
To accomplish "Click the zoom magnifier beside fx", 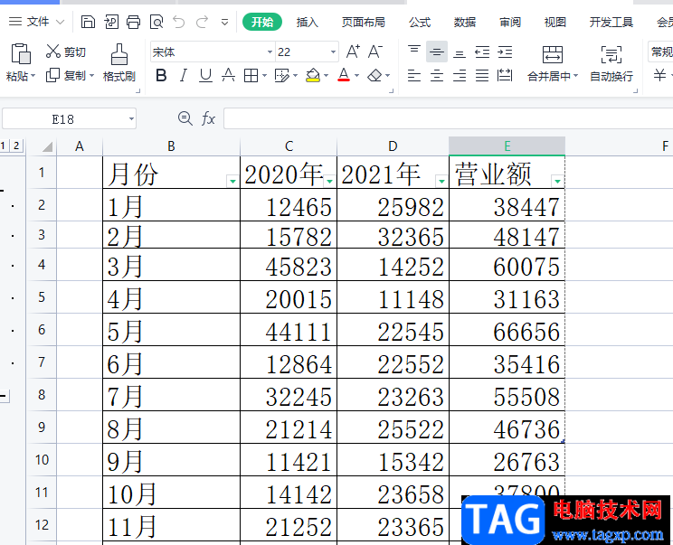I will pos(185,117).
